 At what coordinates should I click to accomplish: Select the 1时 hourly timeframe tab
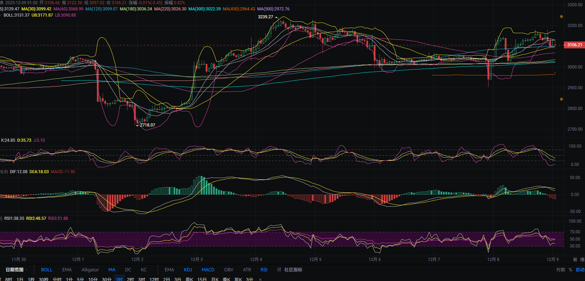(x=119, y=279)
